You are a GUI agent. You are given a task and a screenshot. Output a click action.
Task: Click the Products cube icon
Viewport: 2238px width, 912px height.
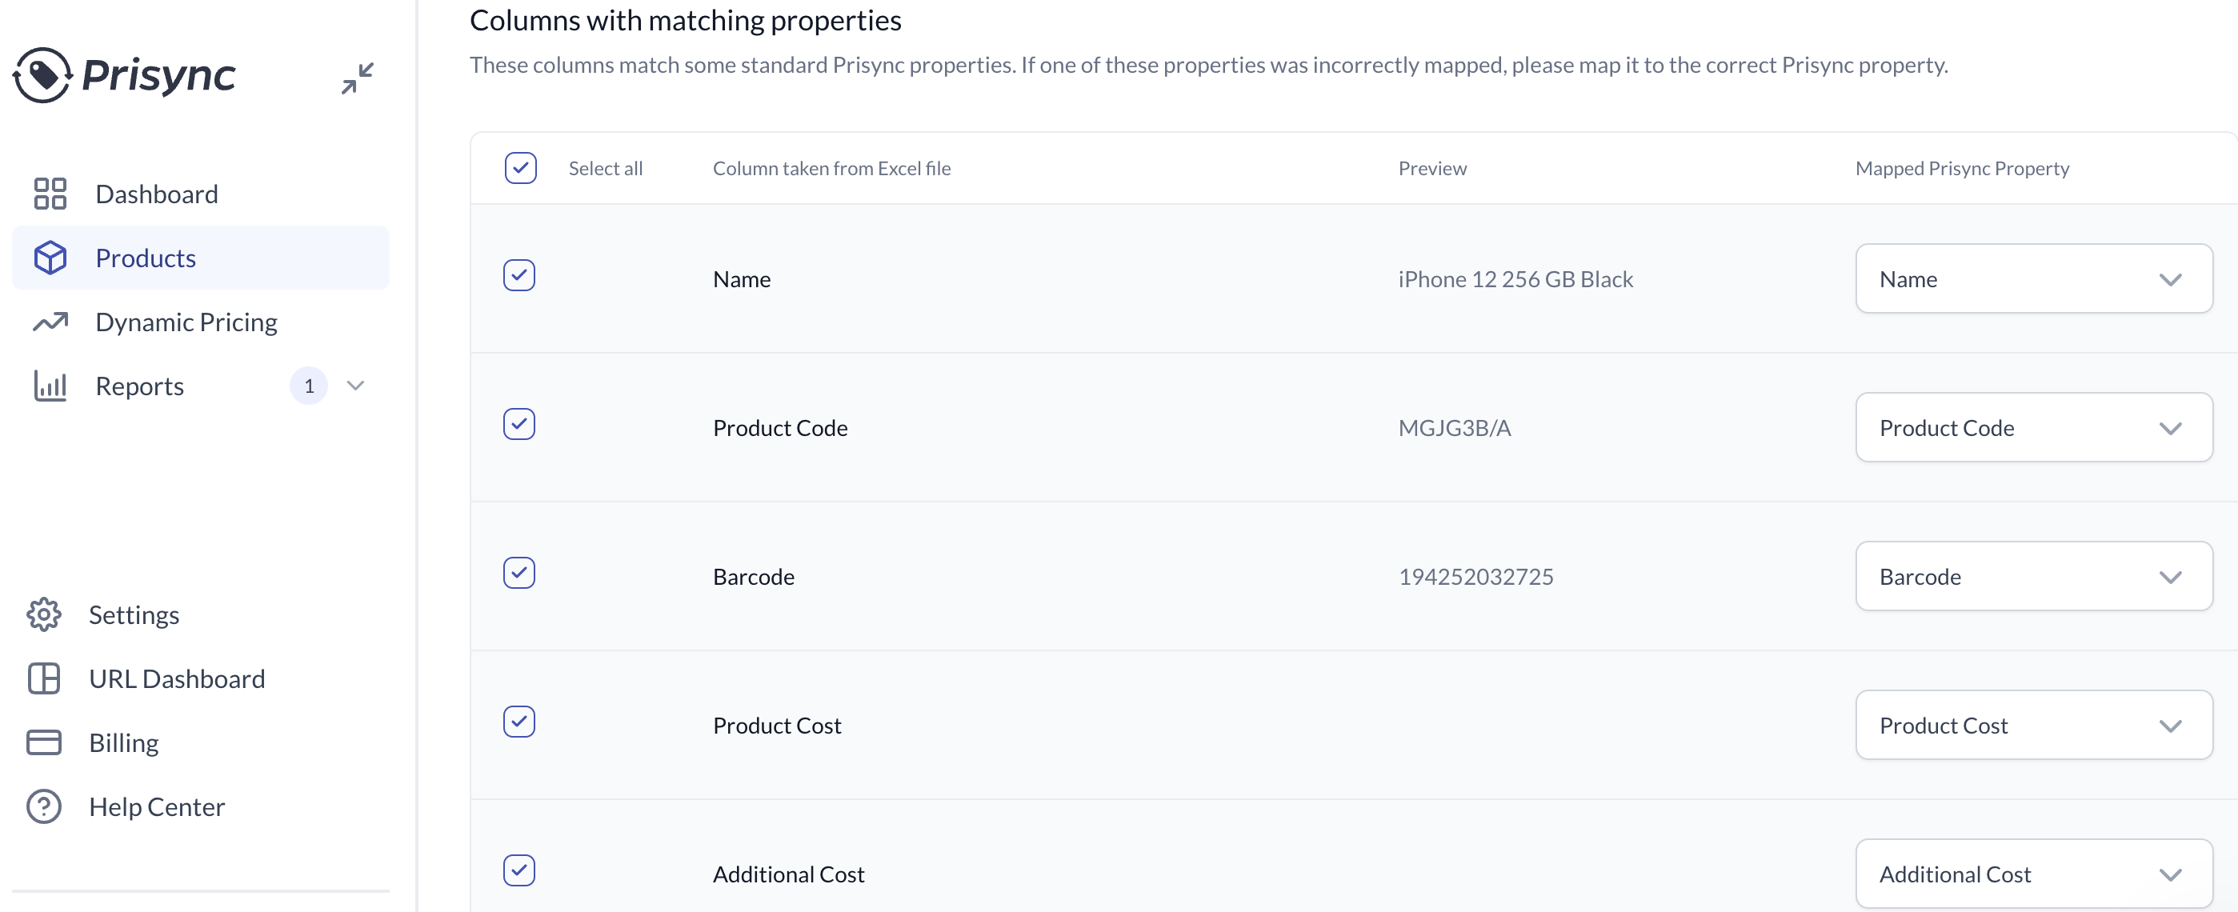pos(50,258)
